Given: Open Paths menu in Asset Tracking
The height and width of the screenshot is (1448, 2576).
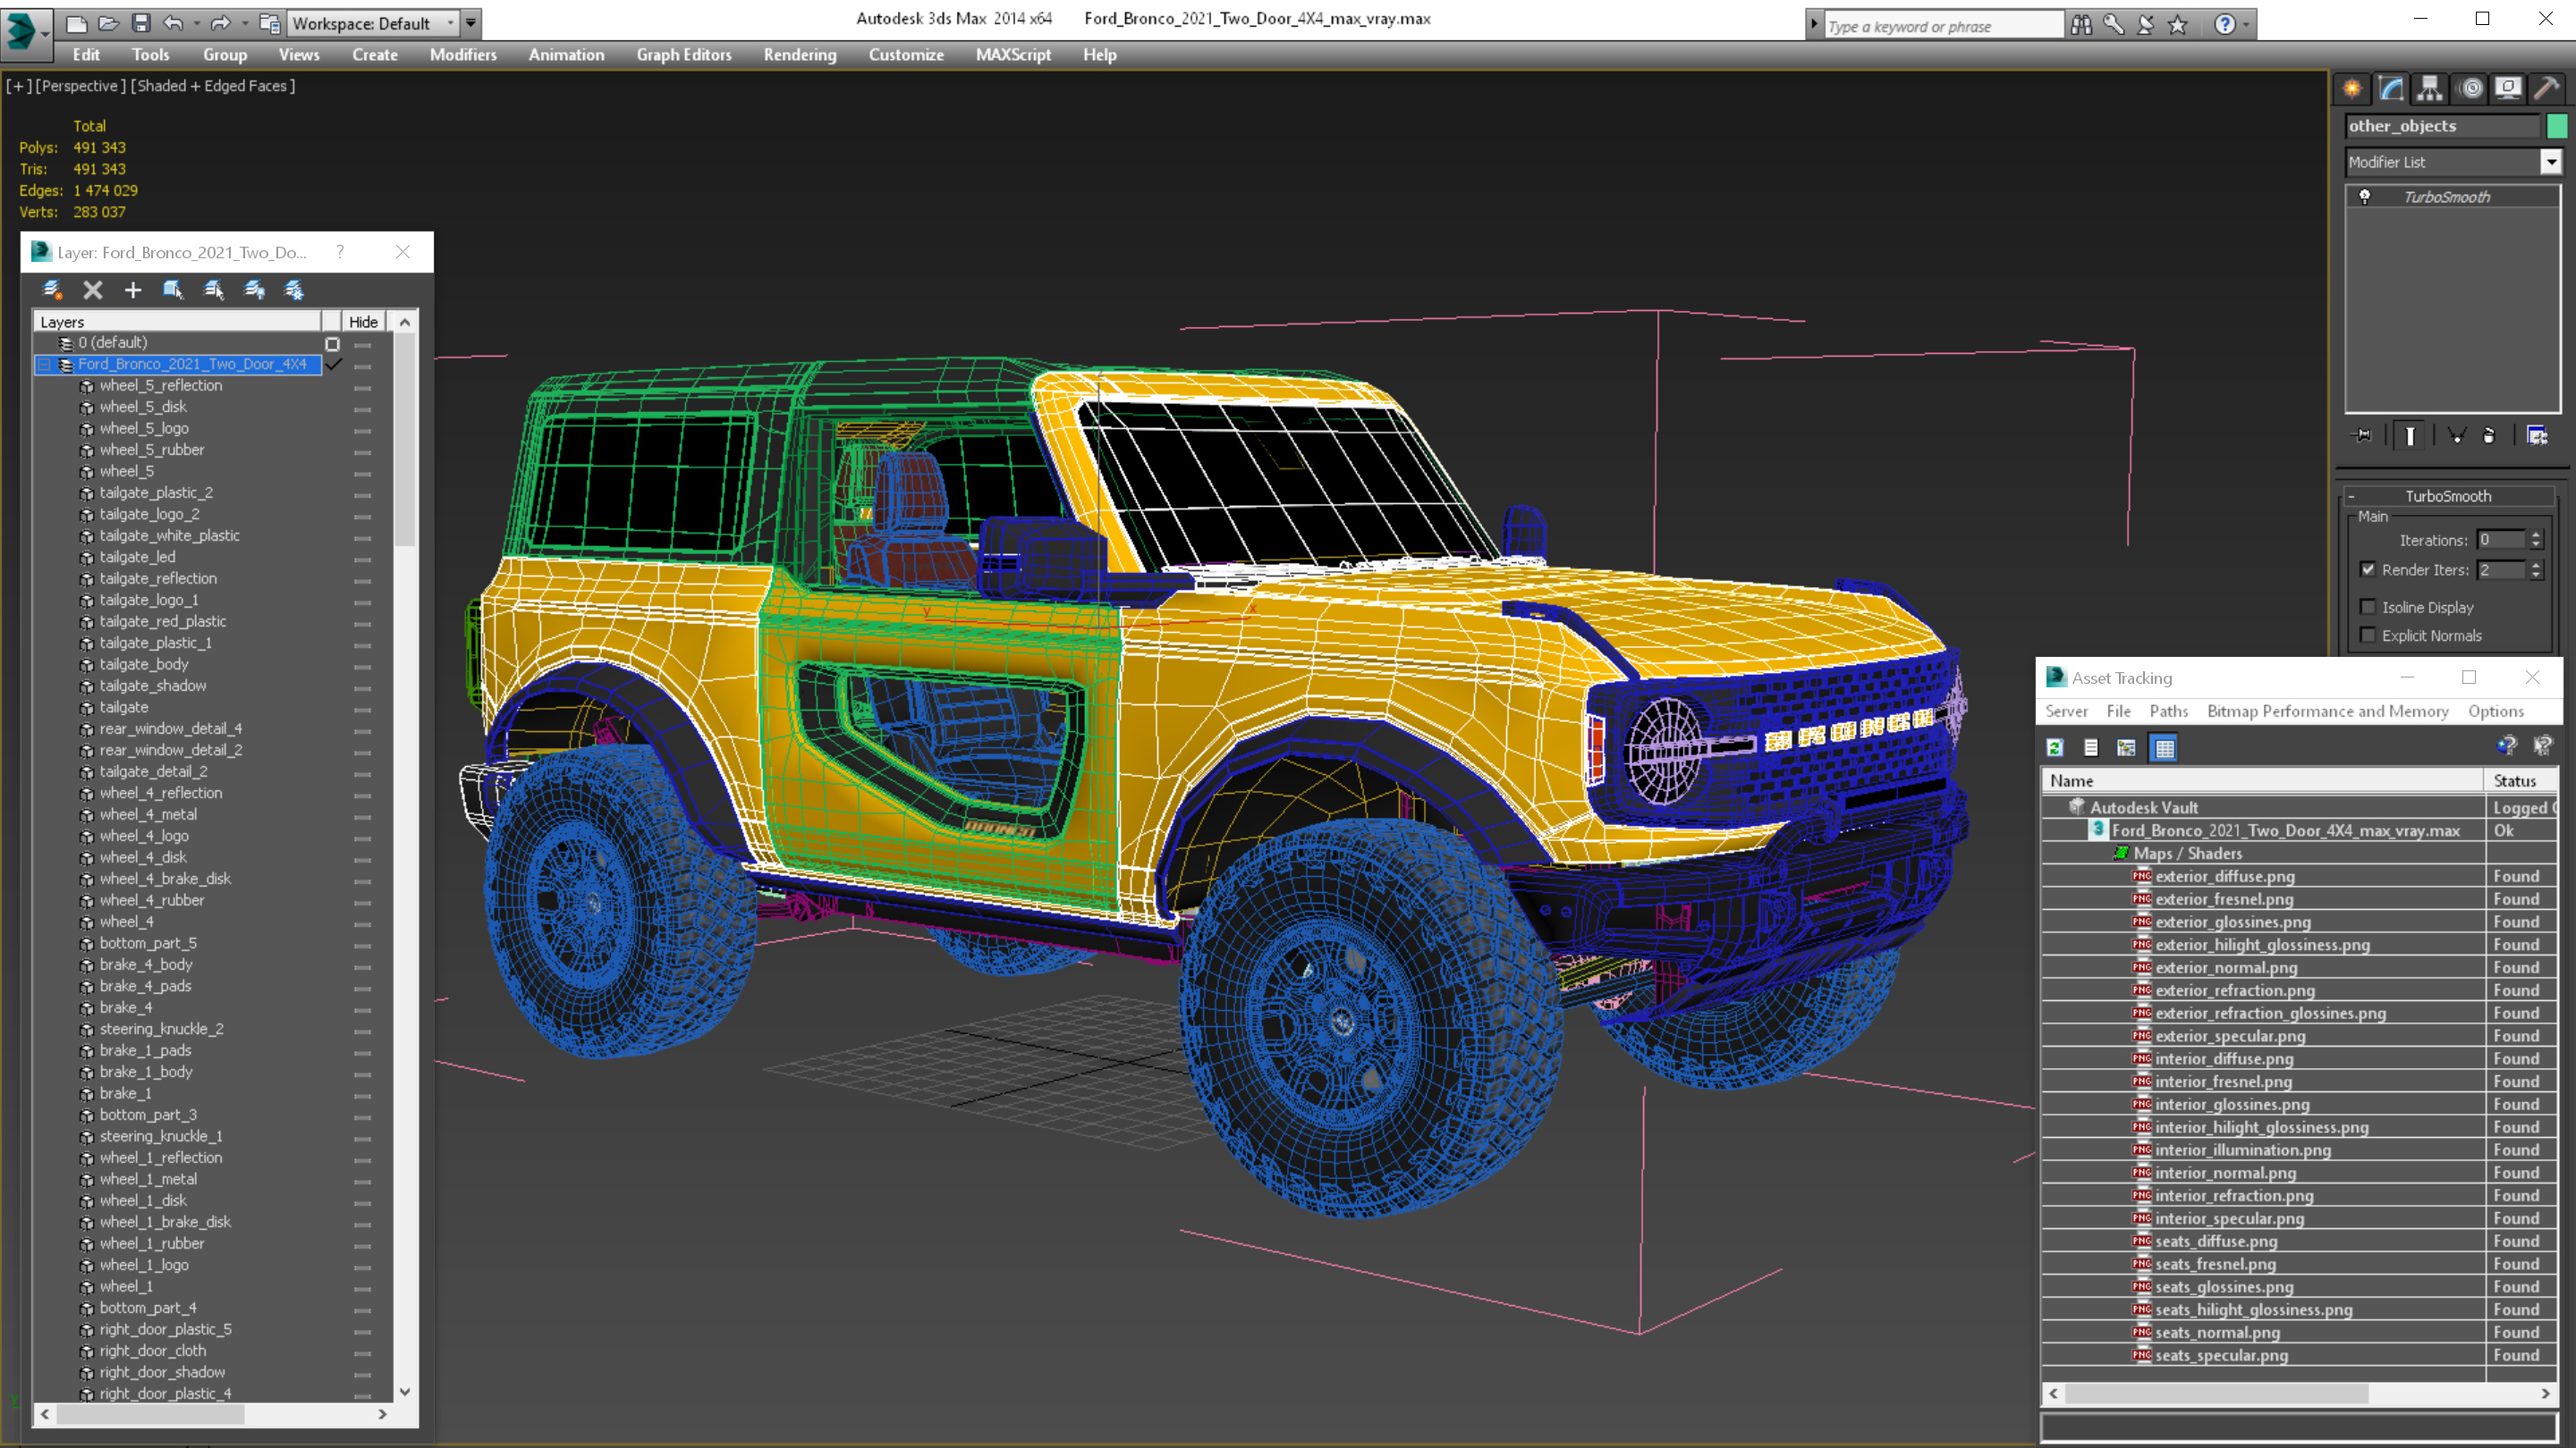Looking at the screenshot, I should click(x=2168, y=711).
